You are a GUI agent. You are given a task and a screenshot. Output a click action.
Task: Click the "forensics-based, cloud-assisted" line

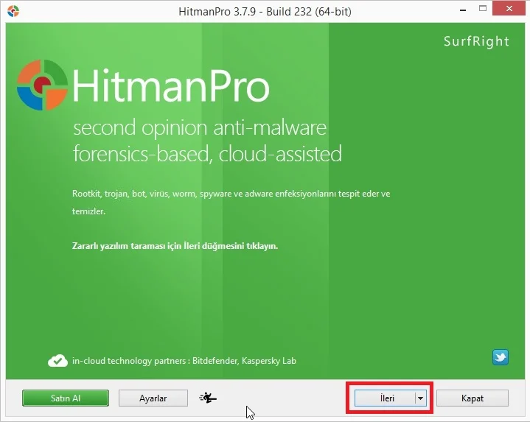(206, 154)
